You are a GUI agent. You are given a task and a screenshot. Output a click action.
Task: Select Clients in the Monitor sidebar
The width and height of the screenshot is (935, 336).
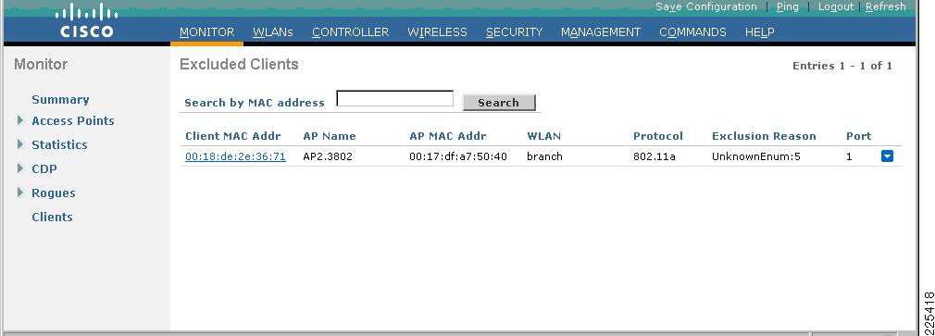pos(52,217)
